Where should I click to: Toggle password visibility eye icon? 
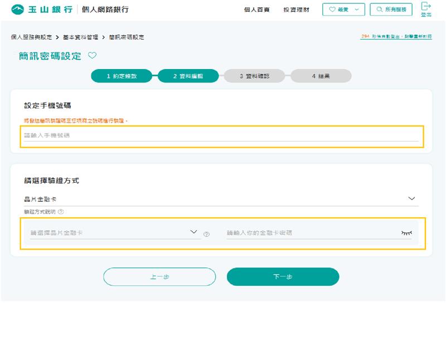click(406, 233)
